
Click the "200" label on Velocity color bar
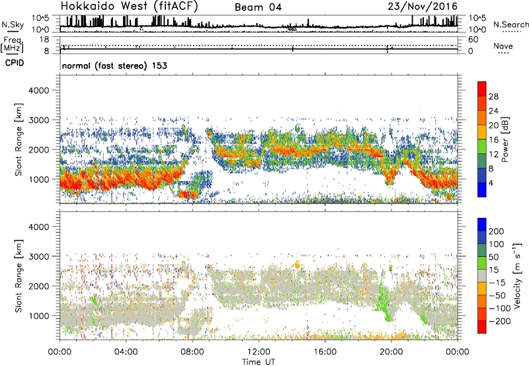pos(497,231)
